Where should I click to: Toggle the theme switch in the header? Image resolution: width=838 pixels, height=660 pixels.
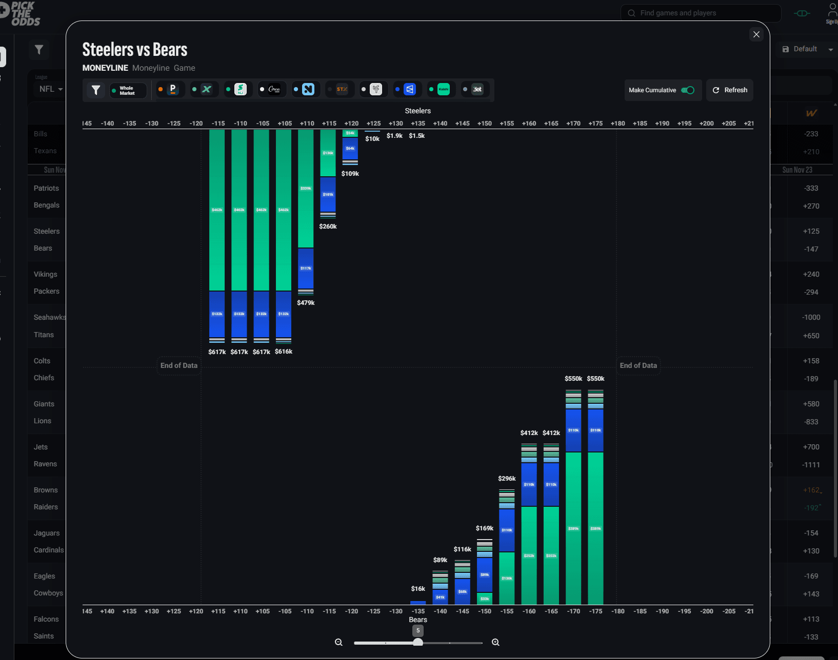pyautogui.click(x=801, y=13)
